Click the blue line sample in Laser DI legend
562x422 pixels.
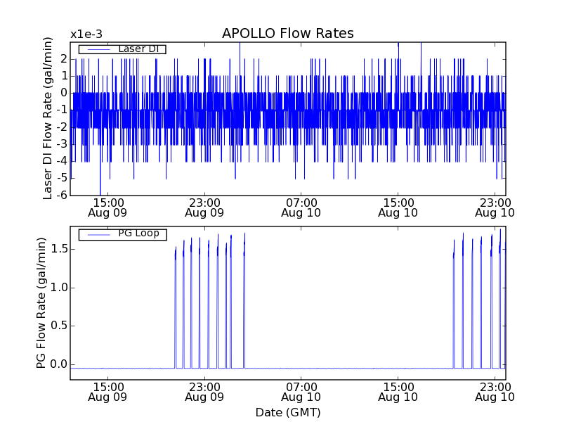tap(98, 49)
